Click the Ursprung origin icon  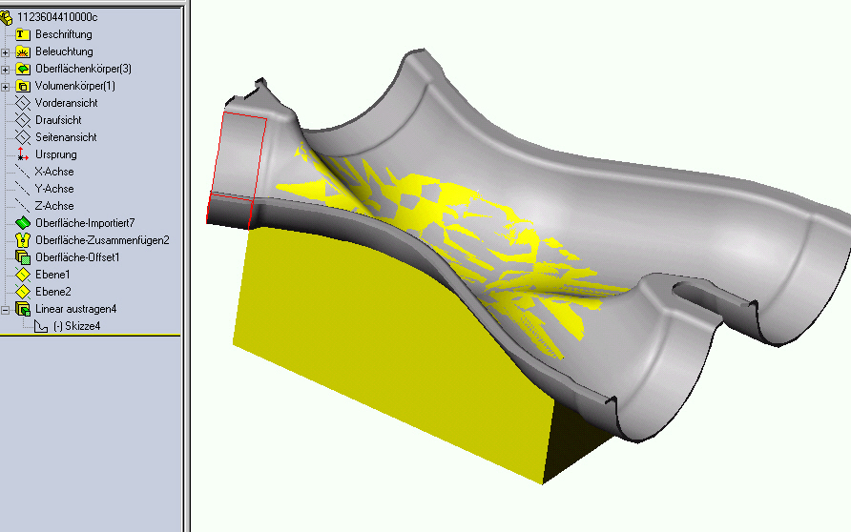click(22, 154)
